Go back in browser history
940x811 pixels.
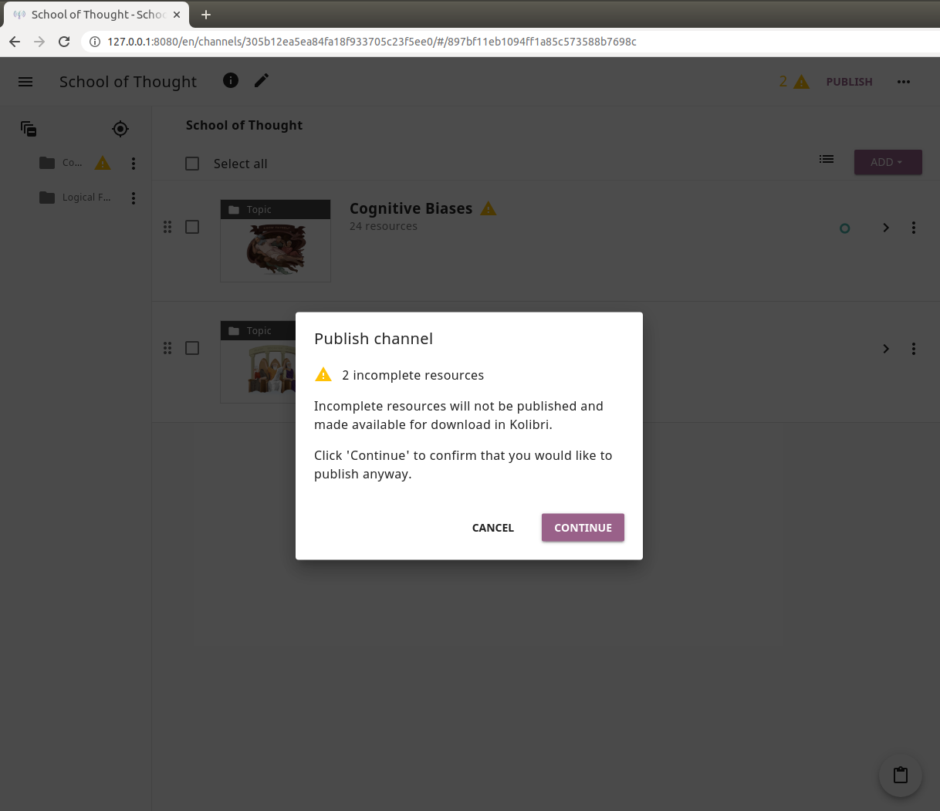[15, 42]
